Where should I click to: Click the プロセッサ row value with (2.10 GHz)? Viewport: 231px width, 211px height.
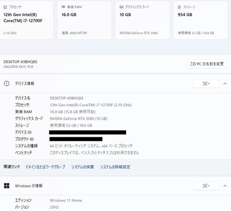[x=91, y=105]
